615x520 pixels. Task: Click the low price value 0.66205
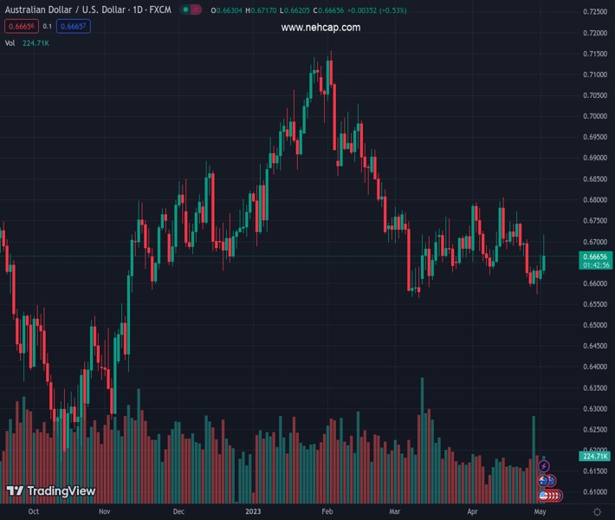point(297,10)
